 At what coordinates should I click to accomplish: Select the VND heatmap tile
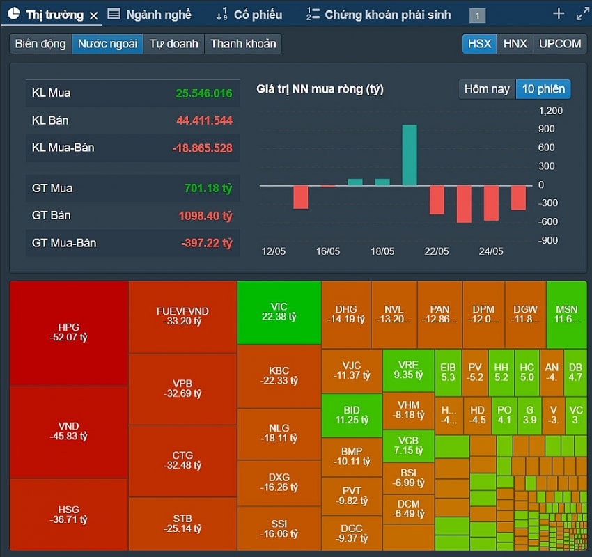coord(69,432)
